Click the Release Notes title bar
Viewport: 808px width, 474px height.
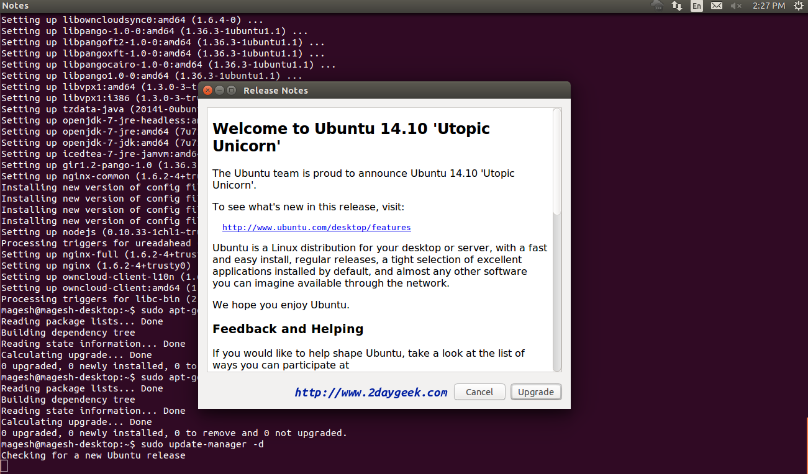373,90
